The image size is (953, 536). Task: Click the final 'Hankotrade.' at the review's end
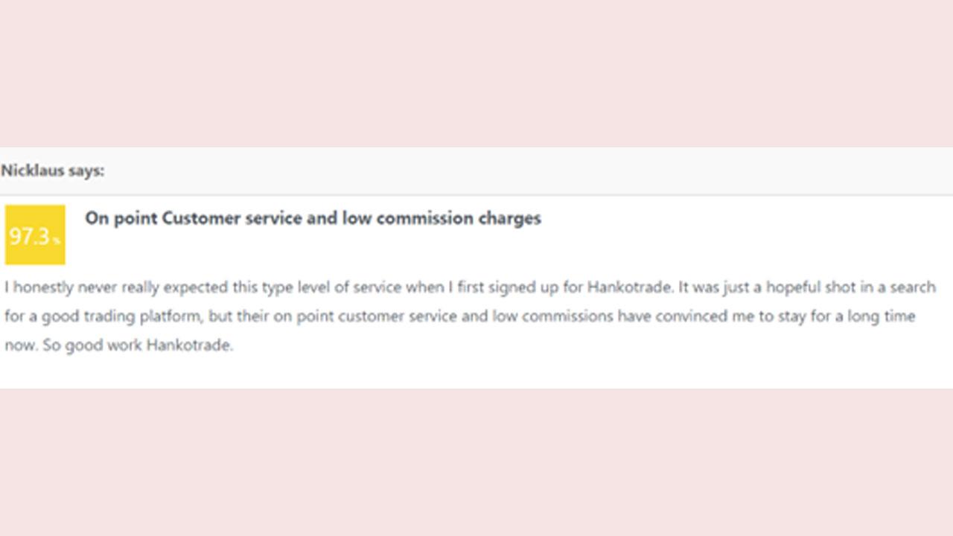pyautogui.click(x=190, y=345)
